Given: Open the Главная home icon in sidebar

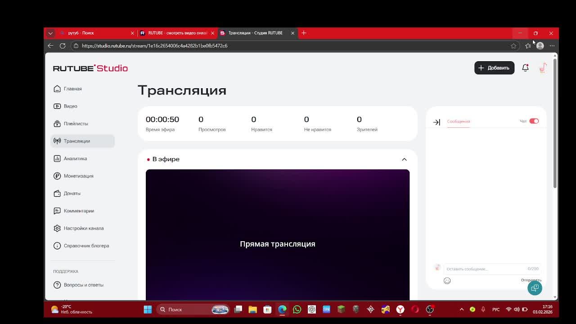Looking at the screenshot, I should tap(57, 89).
